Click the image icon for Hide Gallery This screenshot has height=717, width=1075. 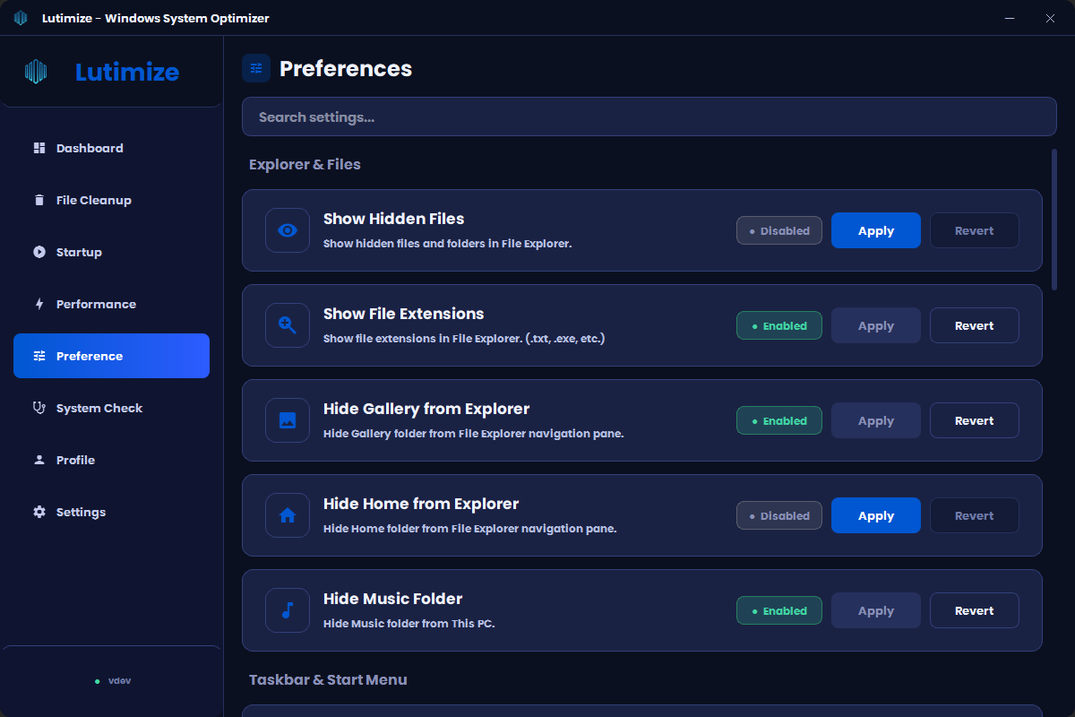coord(288,420)
